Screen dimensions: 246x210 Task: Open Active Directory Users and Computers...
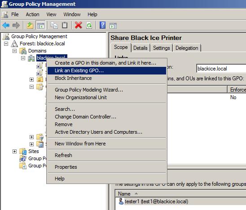(x=107, y=132)
